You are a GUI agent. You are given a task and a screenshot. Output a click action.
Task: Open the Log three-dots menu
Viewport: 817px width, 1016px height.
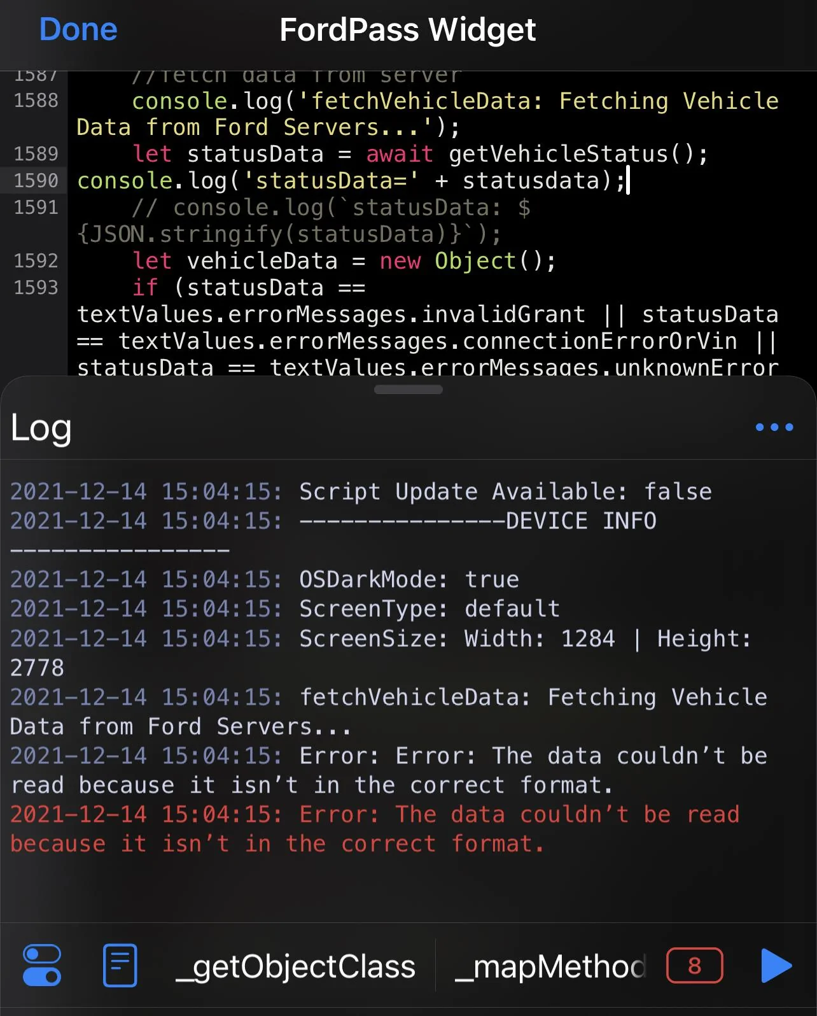pos(774,427)
